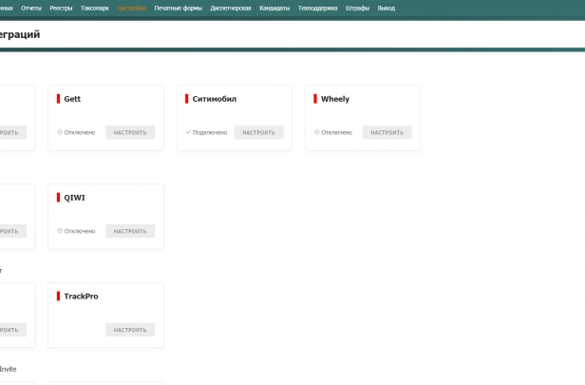Click the connected checkmark icon for Ситимобил

click(x=188, y=132)
